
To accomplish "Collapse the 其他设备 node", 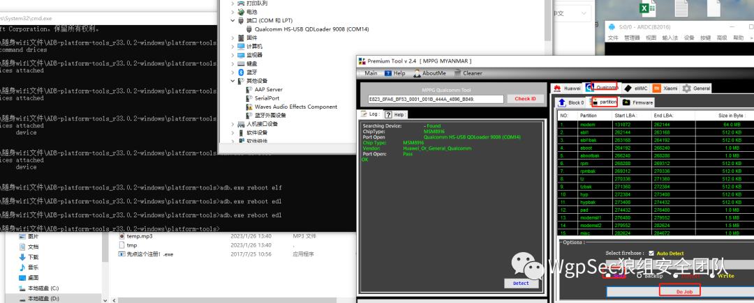I will click(x=233, y=81).
